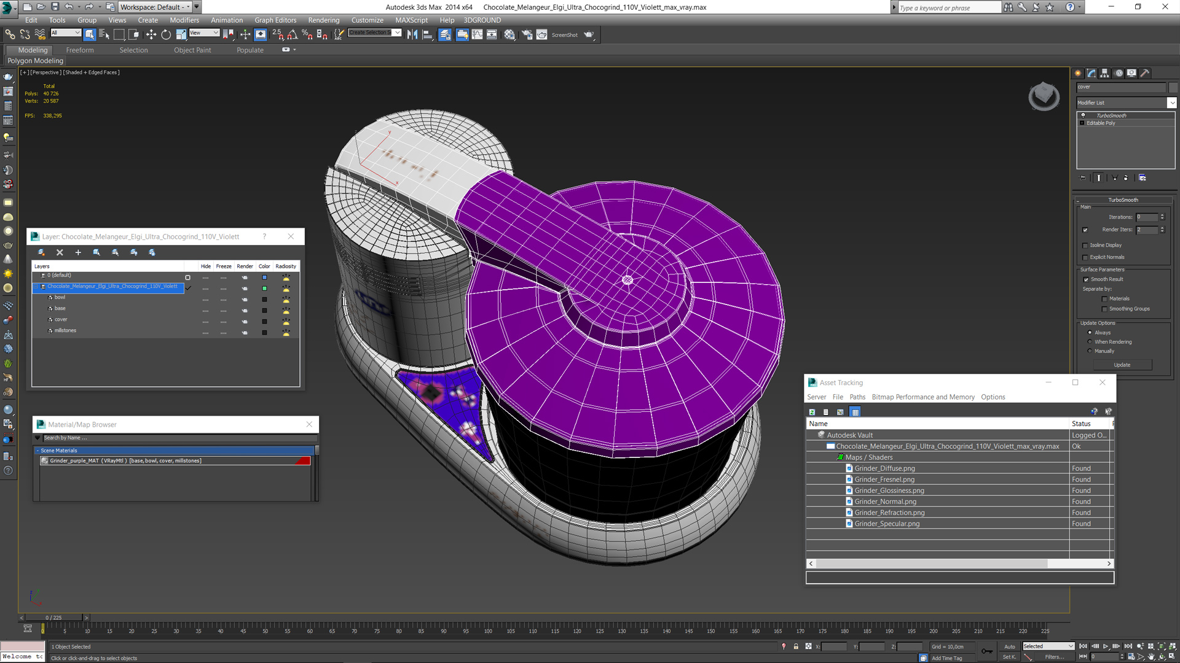Viewport: 1180px width, 663px height.
Task: Select the Select and Link tool
Action: pos(10,34)
